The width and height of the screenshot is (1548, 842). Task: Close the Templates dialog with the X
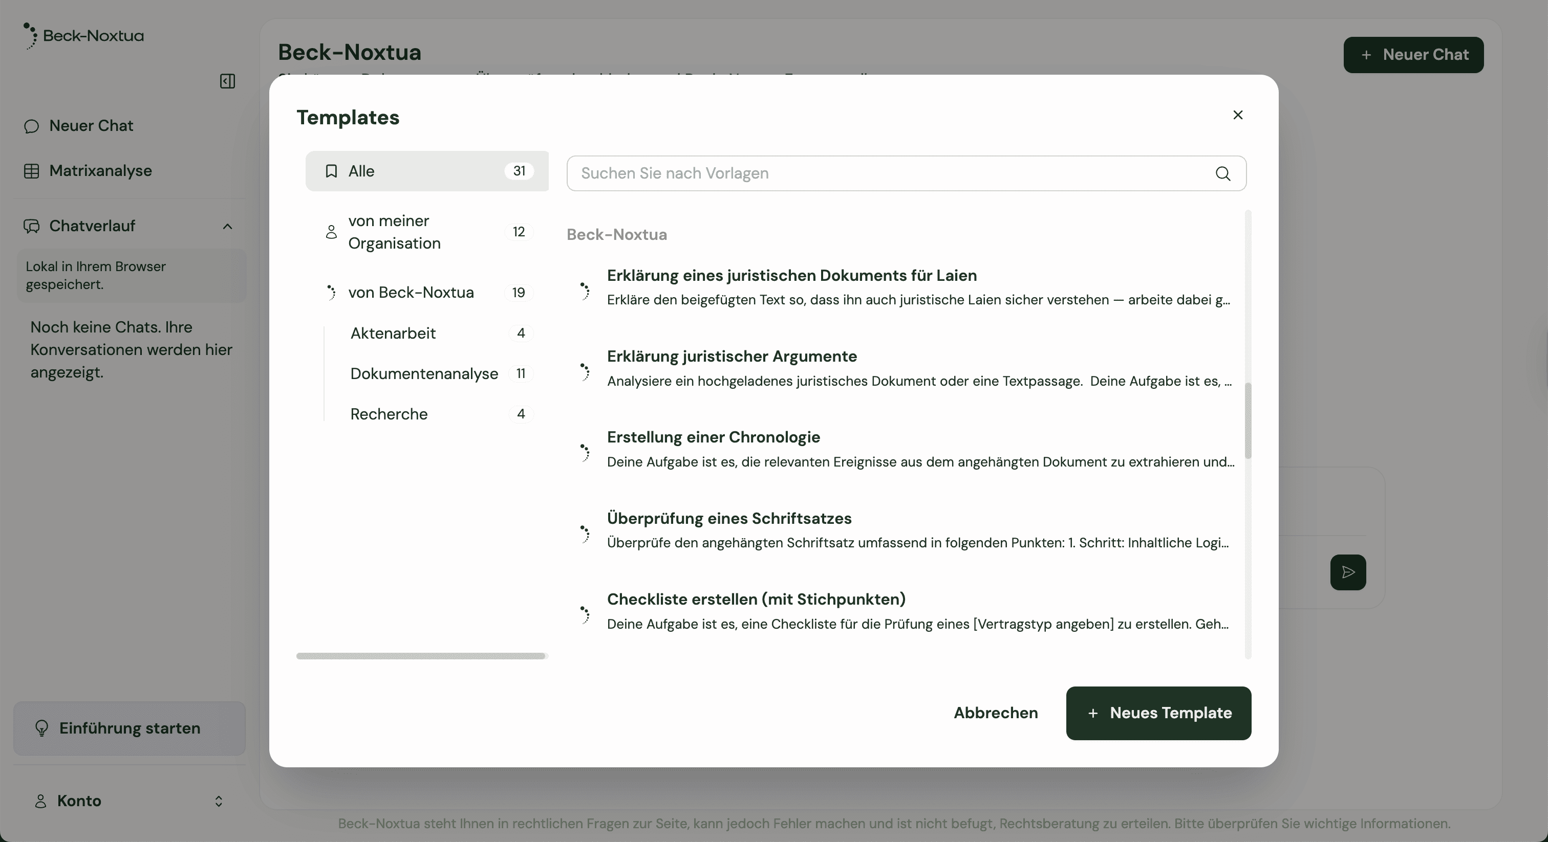[1237, 115]
